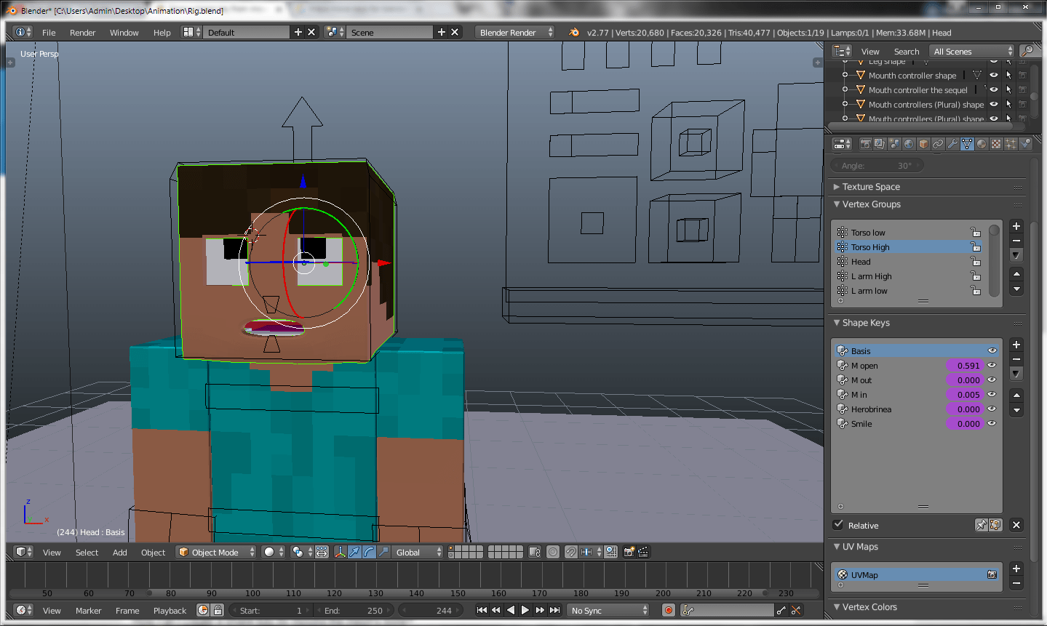
Task: Open the timeline Playback menu
Action: pyautogui.click(x=170, y=610)
